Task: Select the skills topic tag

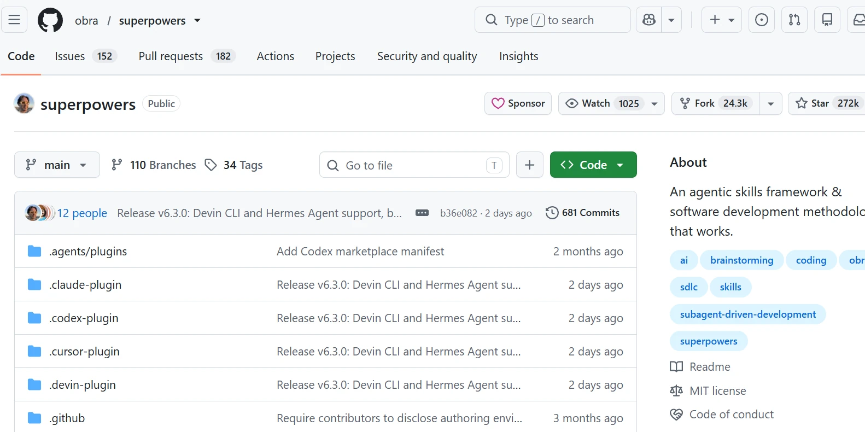Action: click(x=730, y=287)
